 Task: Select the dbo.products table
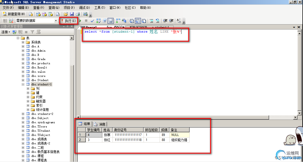pyautogui.click(x=41, y=63)
